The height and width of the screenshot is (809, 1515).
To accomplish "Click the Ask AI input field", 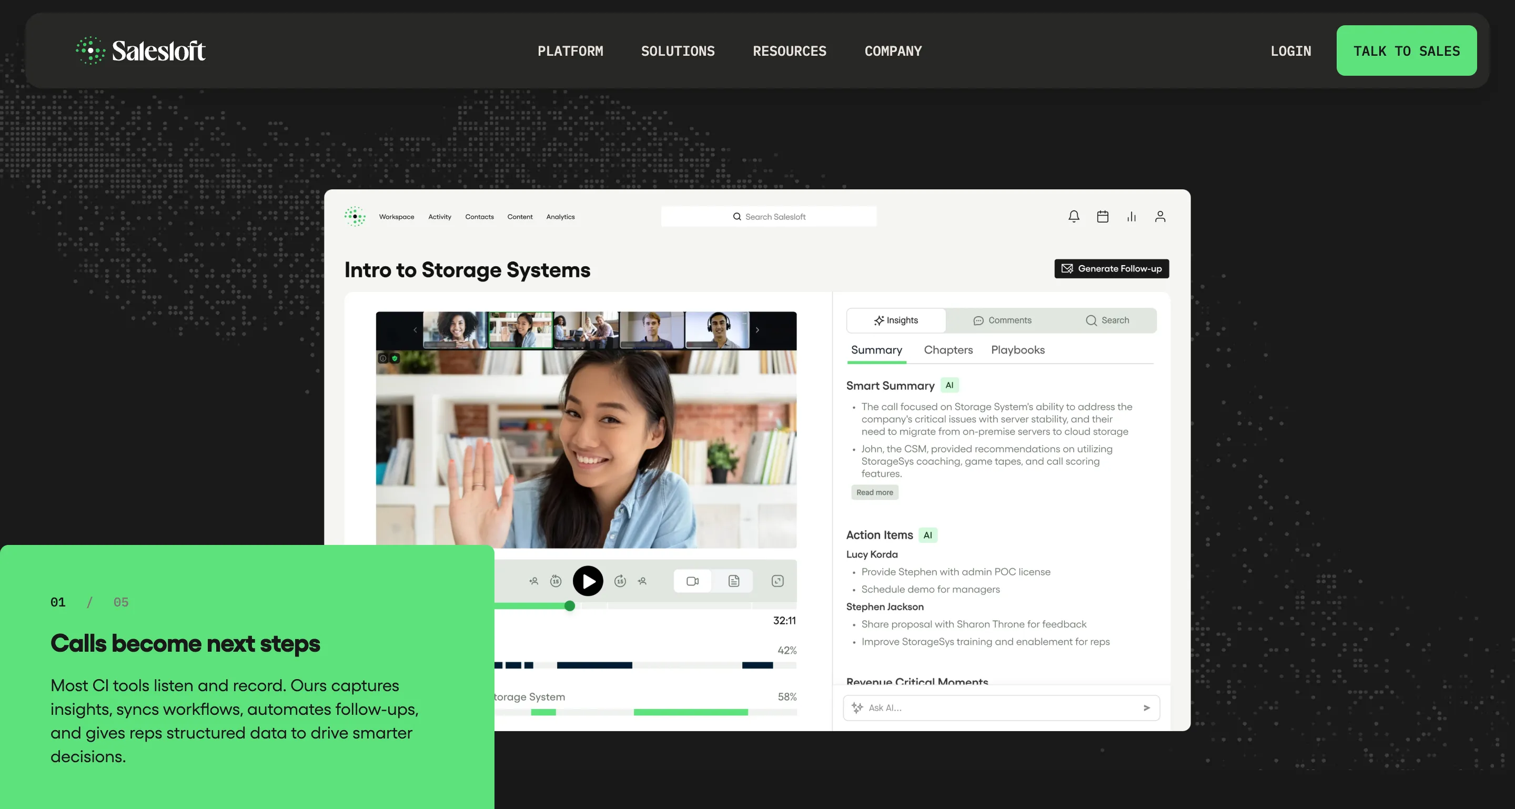I will pos(1001,708).
